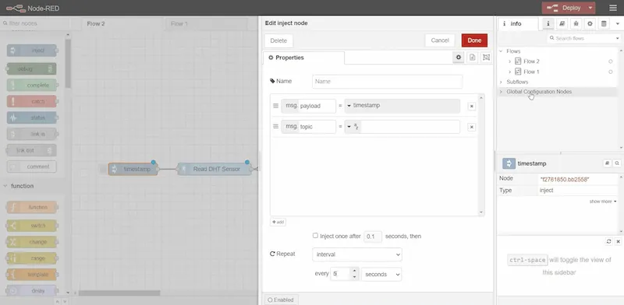Open topic value type selector
The height and width of the screenshot is (305, 624).
353,127
